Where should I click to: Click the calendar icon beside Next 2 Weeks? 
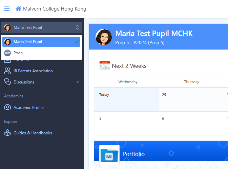click(x=105, y=65)
